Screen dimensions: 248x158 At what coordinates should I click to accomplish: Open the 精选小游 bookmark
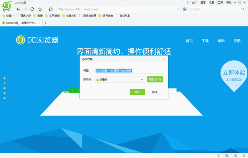[24, 16]
